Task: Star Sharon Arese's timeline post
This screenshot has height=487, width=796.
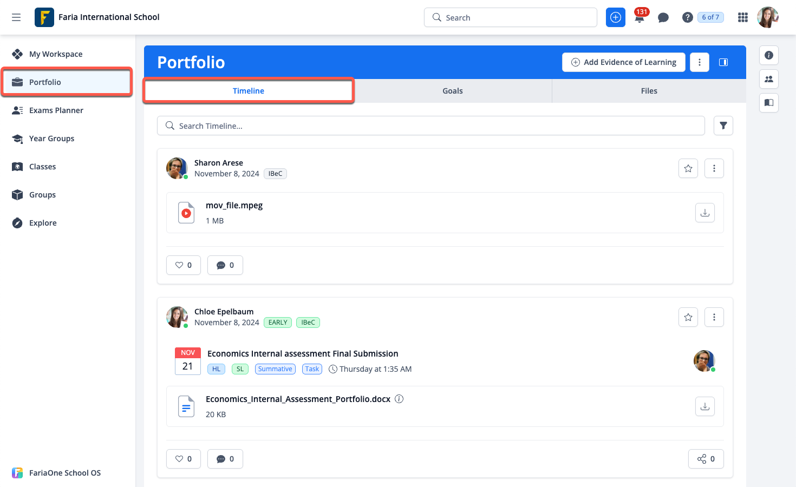Action: tap(688, 168)
